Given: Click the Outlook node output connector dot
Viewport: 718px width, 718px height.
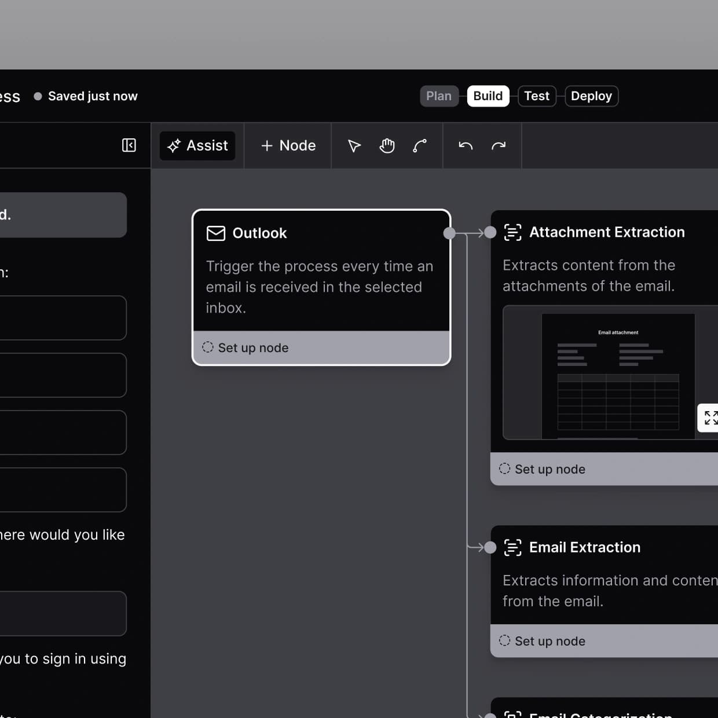Looking at the screenshot, I should tap(449, 233).
